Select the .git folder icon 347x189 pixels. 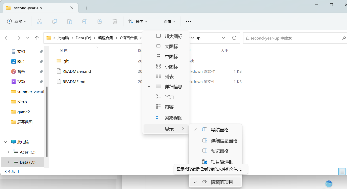pyautogui.click(x=59, y=61)
